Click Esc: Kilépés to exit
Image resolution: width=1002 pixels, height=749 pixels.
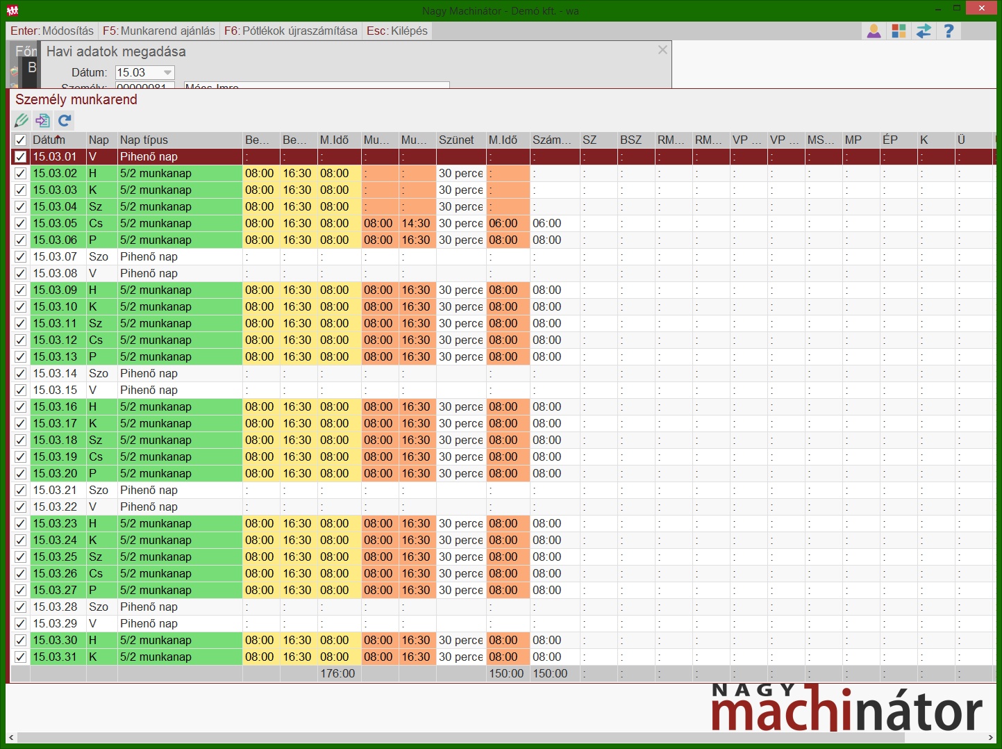(x=397, y=31)
